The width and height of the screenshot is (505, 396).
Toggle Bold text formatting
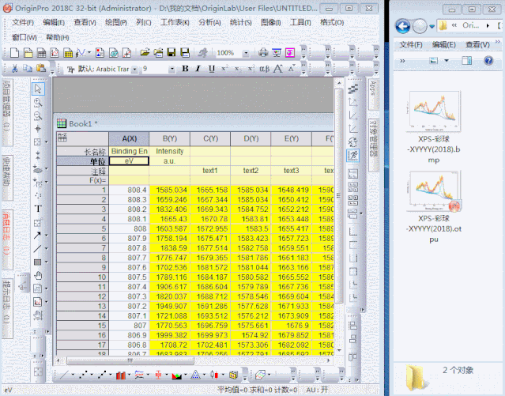[x=186, y=69]
